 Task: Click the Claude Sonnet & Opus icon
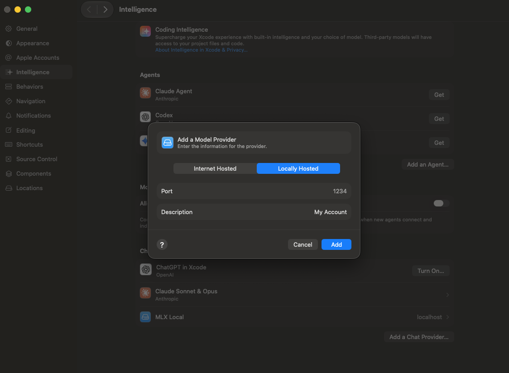pyautogui.click(x=145, y=293)
